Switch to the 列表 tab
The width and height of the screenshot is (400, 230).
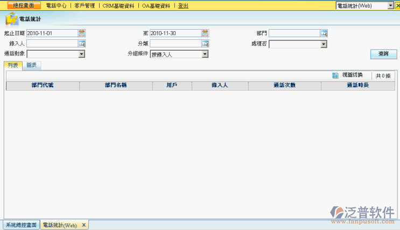(13, 65)
